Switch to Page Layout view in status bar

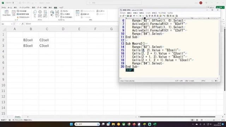pos(197,120)
